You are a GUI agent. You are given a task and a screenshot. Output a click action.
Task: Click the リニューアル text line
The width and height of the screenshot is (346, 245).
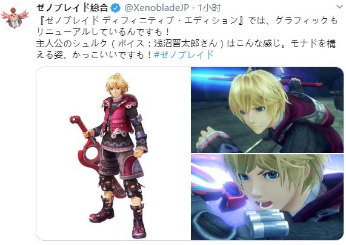pos(103,32)
